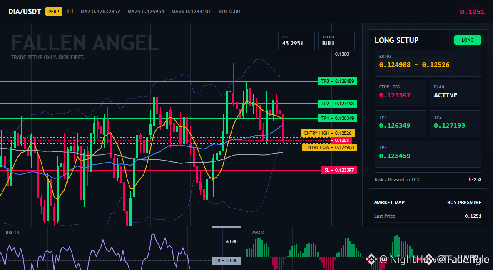This screenshot has height=270, width=493.
Task: Click the RSI 14 panel title
Action: point(12,233)
